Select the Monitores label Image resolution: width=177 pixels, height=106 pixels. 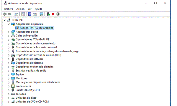[x=22, y=78]
